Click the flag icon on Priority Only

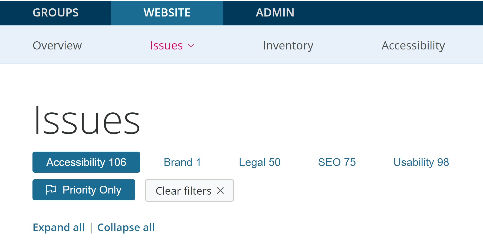point(51,189)
